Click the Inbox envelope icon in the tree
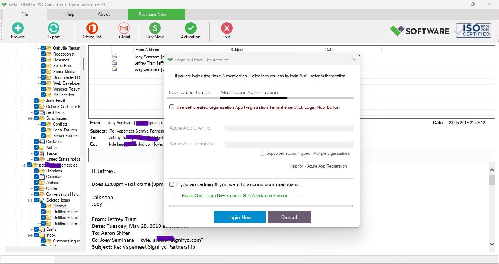Screen dimensions: 499x264 tap(42, 235)
